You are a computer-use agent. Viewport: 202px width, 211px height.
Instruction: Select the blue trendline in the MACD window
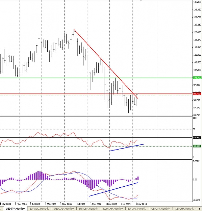[113, 189]
